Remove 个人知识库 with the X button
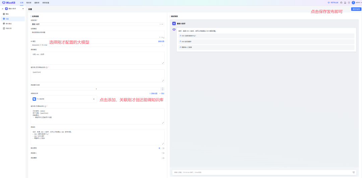Viewport: 362px width, 178px height. point(94,99)
